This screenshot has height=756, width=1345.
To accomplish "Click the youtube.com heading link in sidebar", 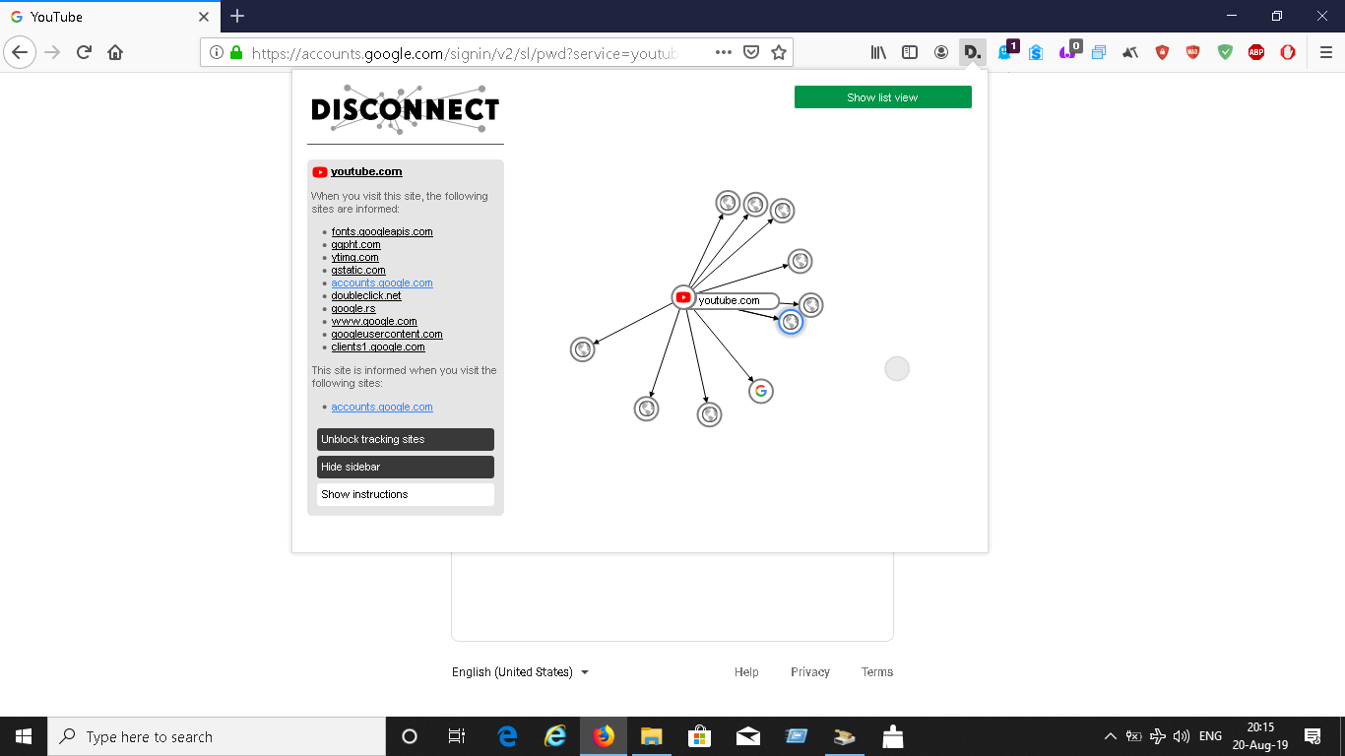I will (x=366, y=171).
